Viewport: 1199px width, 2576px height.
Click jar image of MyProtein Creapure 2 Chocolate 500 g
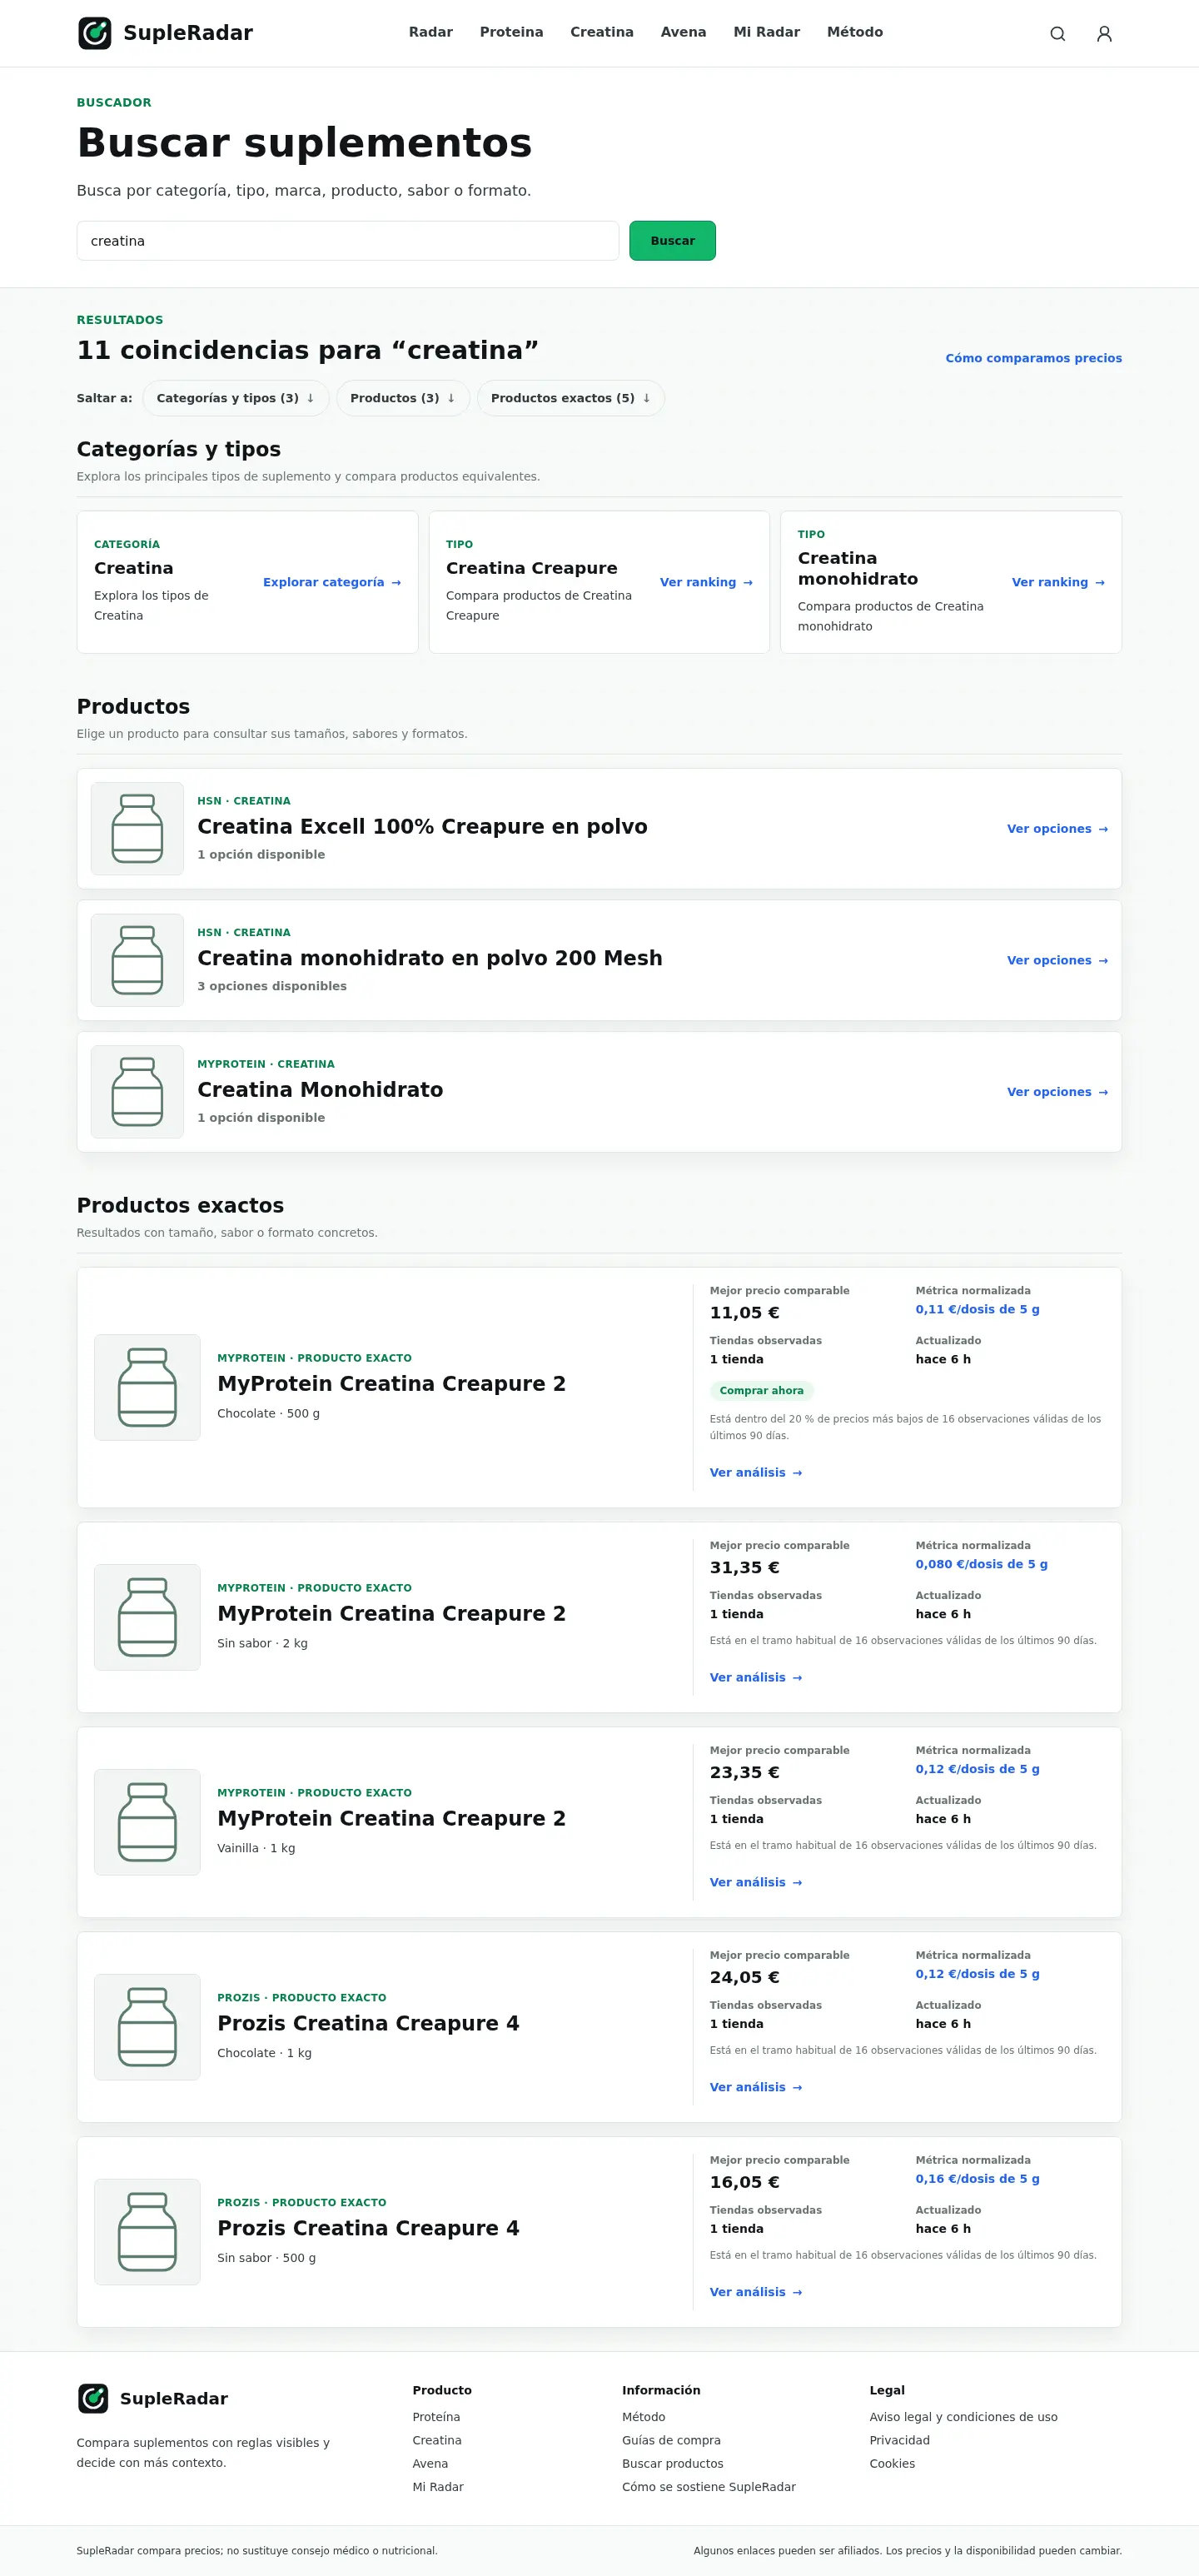click(x=147, y=1387)
